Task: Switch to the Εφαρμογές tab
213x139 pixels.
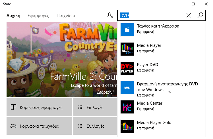Action: coord(38,16)
